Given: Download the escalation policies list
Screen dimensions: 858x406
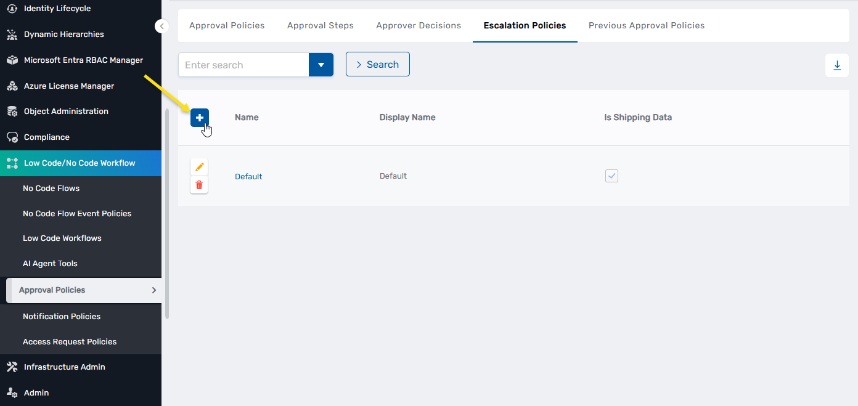Looking at the screenshot, I should (x=836, y=65).
